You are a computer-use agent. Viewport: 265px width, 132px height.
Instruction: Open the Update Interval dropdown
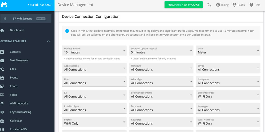click(94, 51)
